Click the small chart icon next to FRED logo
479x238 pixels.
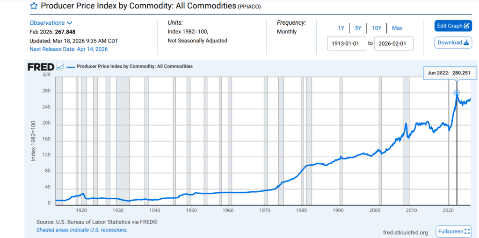point(60,67)
